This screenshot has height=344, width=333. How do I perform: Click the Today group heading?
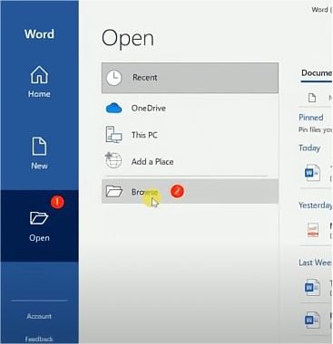[x=309, y=148]
